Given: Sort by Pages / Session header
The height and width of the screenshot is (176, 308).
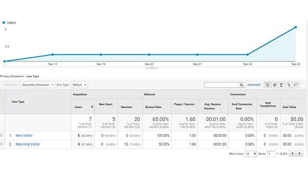Looking at the screenshot, I should (184, 104).
